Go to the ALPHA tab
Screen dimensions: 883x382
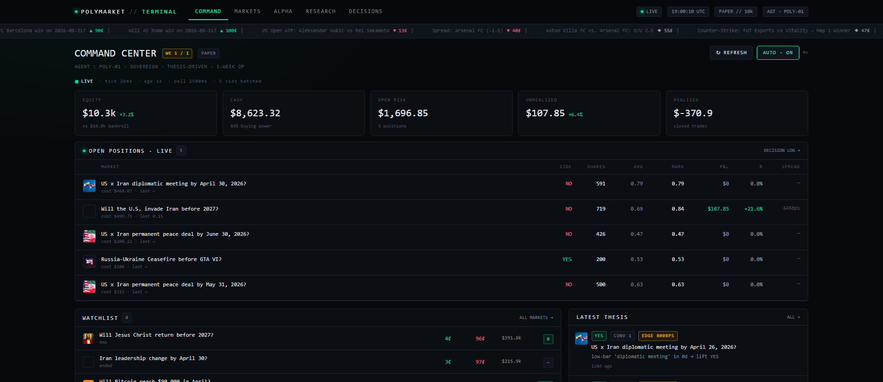click(283, 11)
